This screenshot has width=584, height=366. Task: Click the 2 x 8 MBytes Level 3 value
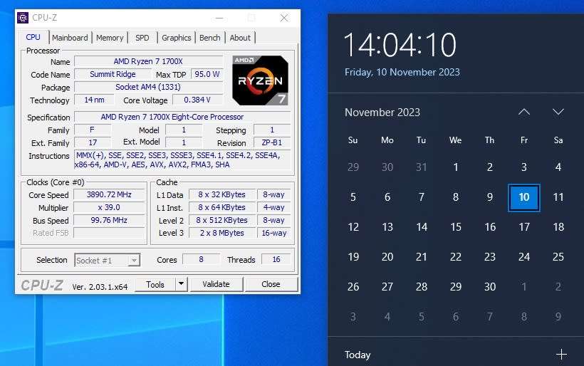click(x=222, y=233)
